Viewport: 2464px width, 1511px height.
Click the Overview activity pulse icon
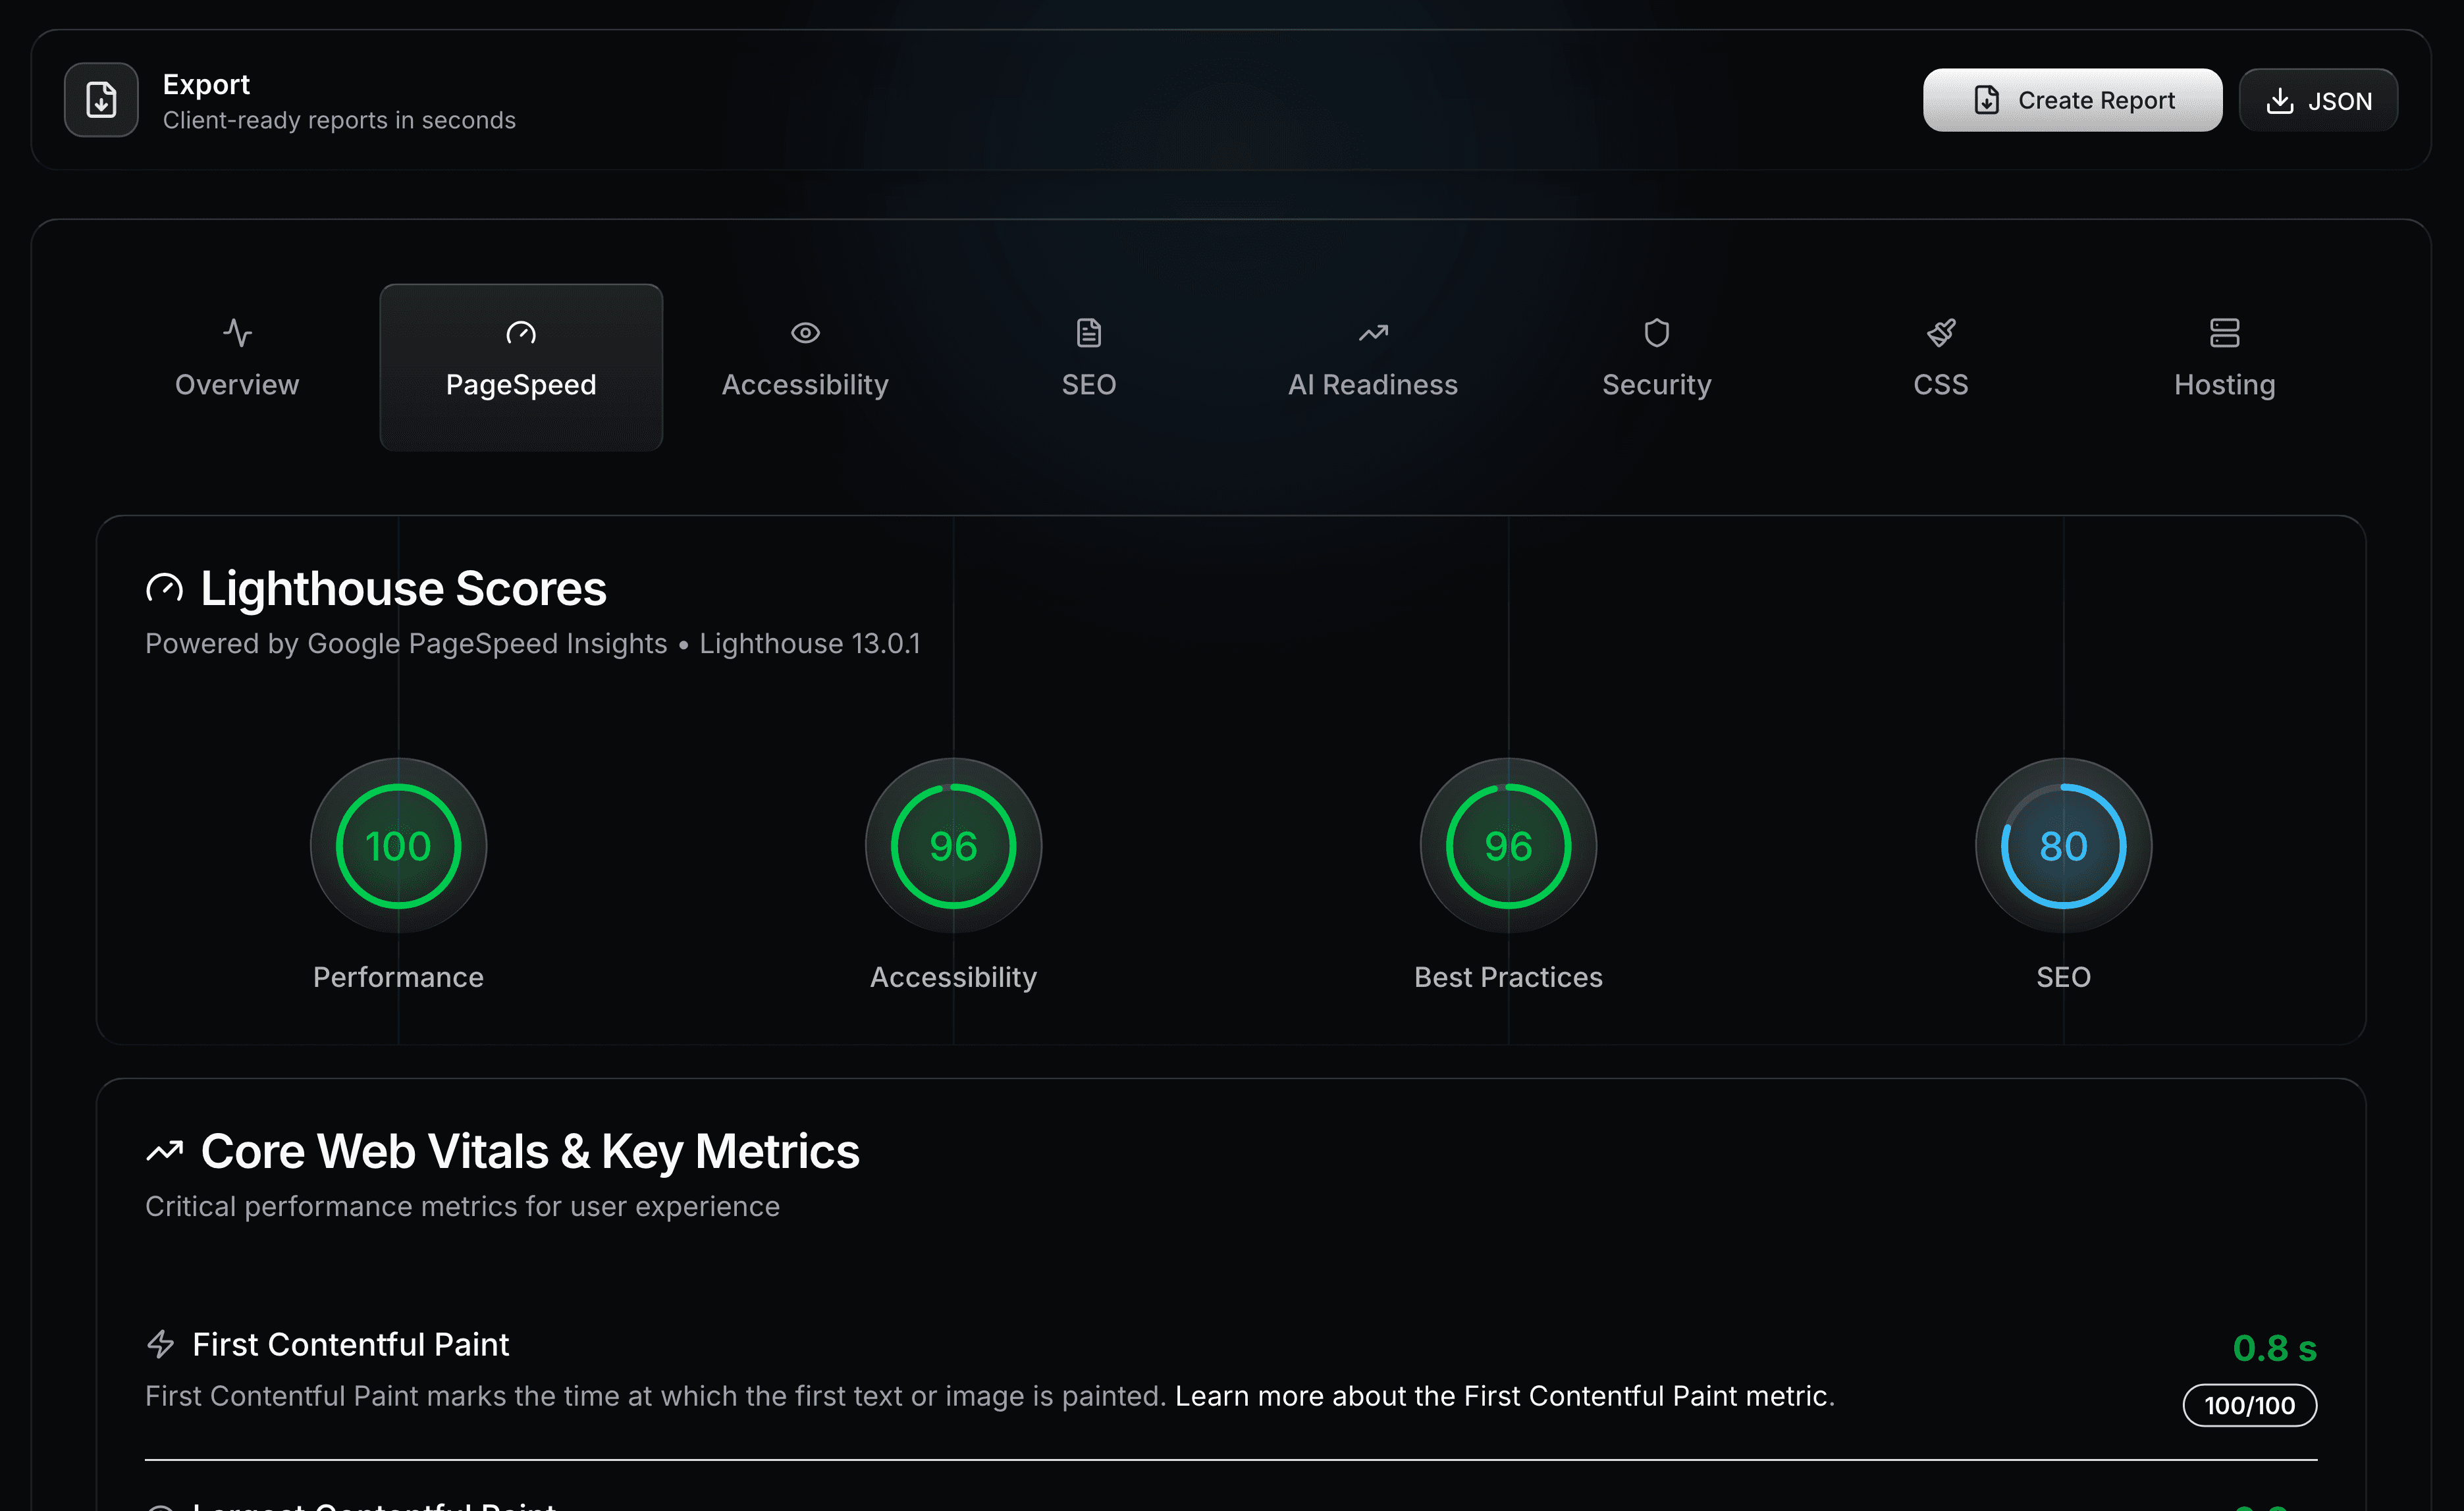(x=237, y=332)
